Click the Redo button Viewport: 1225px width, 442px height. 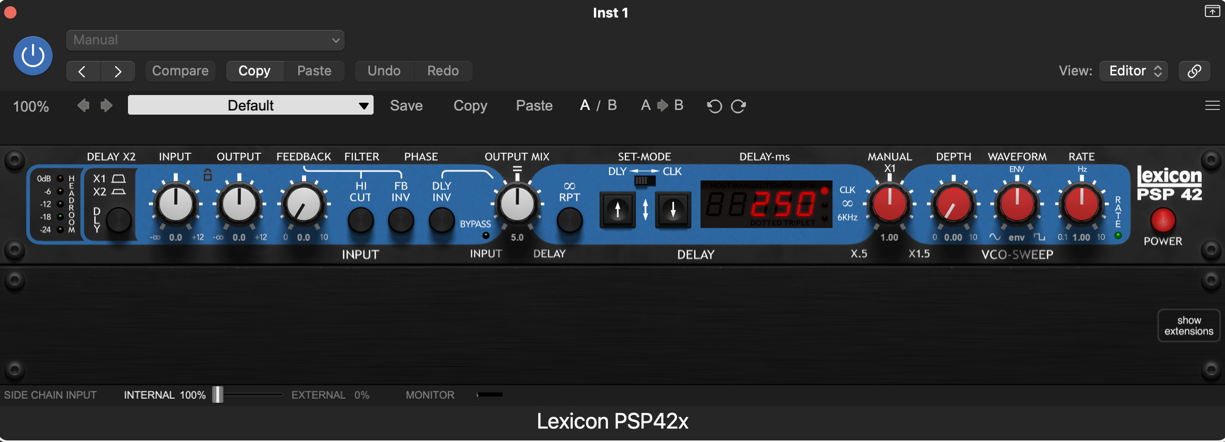pos(443,71)
